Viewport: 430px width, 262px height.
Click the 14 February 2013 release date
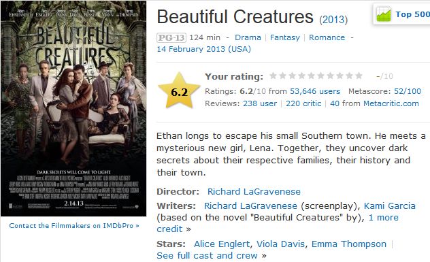[x=203, y=49]
